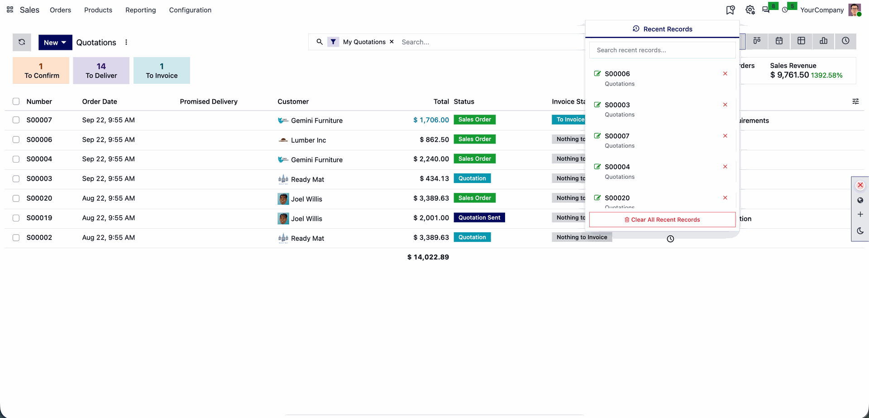869x418 pixels.
Task: Click the globe icon in the side toolbar
Action: point(860,200)
